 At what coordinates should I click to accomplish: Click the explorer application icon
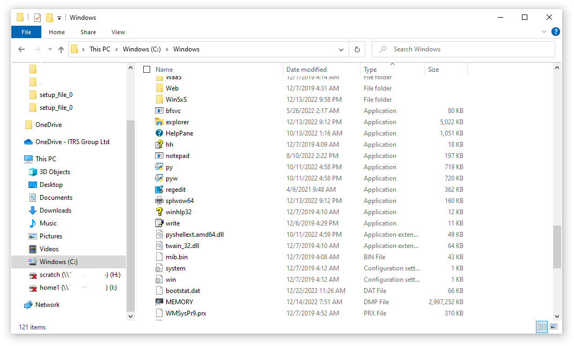[x=159, y=122]
